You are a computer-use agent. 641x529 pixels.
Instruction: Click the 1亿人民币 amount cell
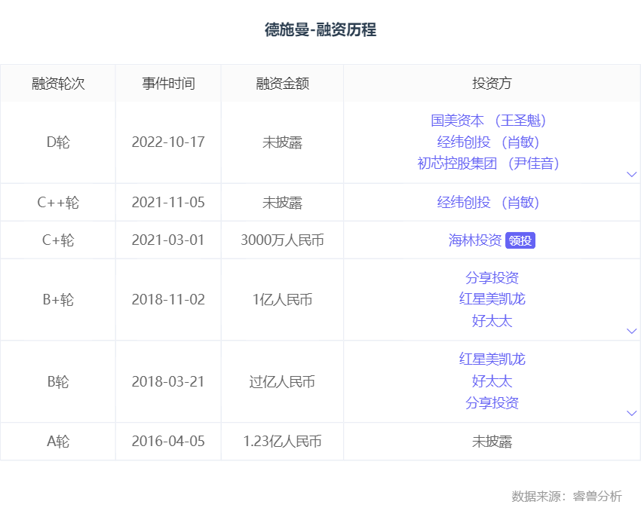click(x=283, y=299)
